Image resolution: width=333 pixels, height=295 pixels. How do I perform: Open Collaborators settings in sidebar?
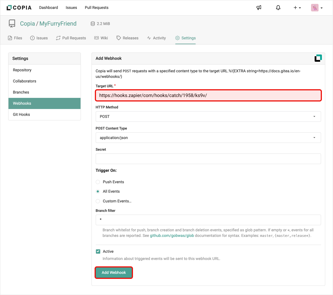(x=45, y=81)
